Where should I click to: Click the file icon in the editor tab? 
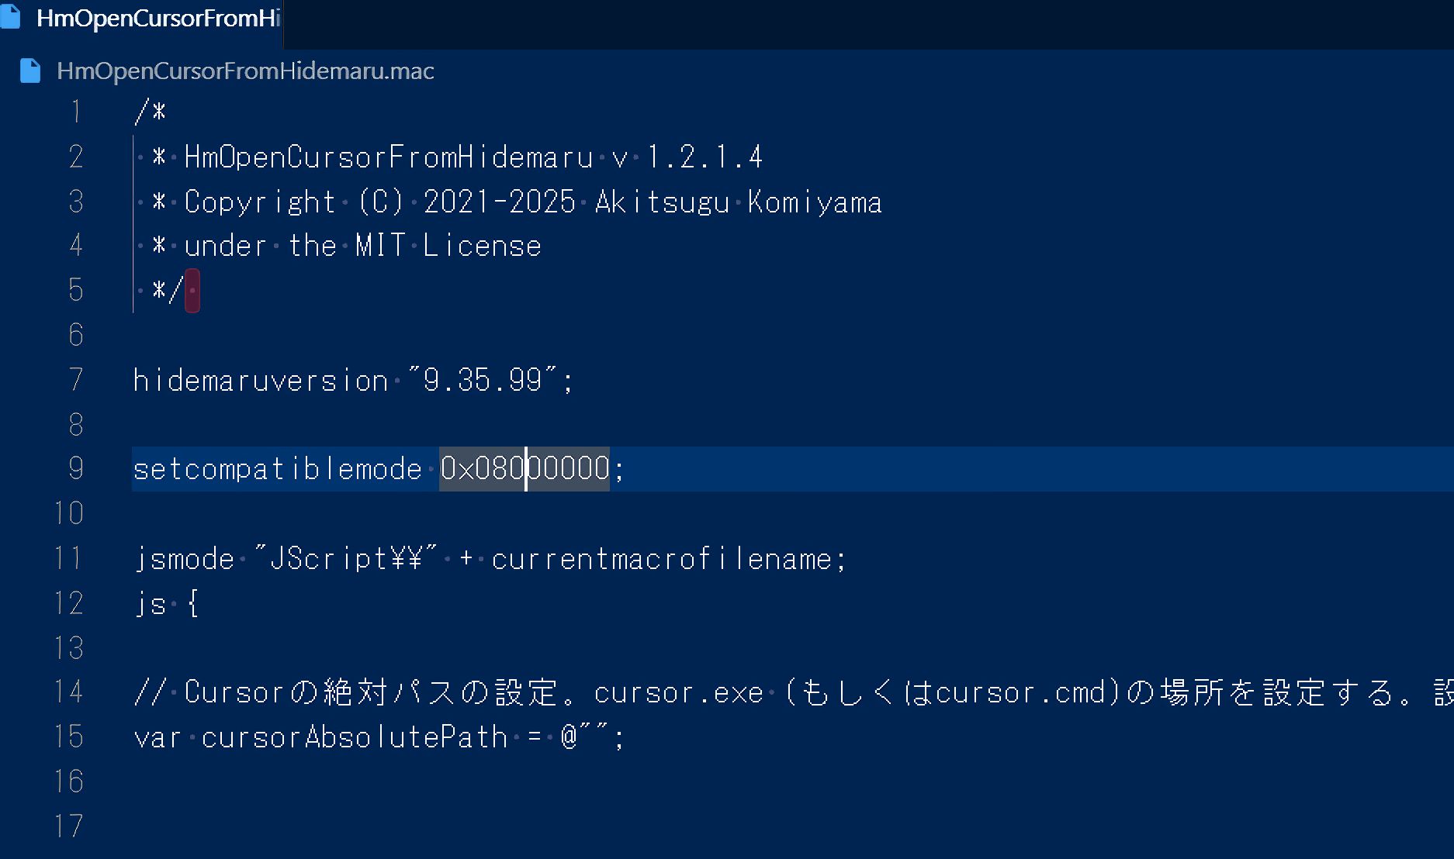(x=11, y=17)
